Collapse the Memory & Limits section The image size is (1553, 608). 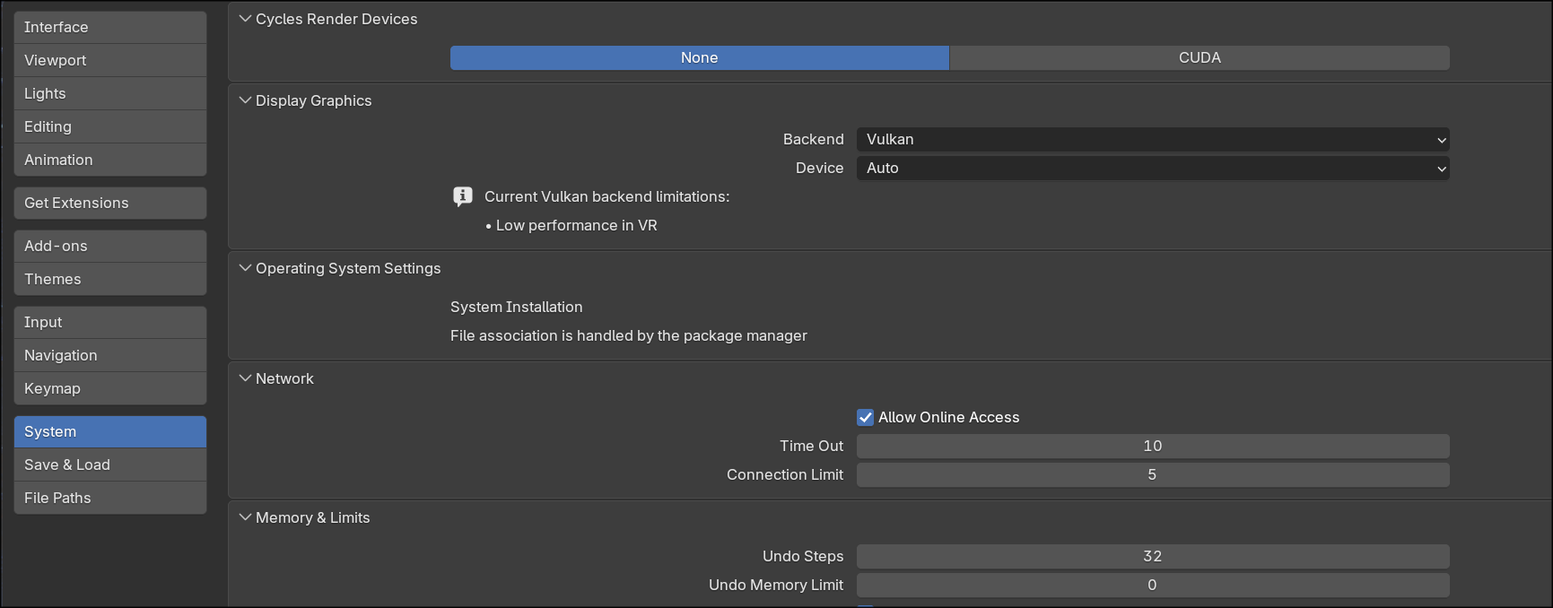point(245,517)
